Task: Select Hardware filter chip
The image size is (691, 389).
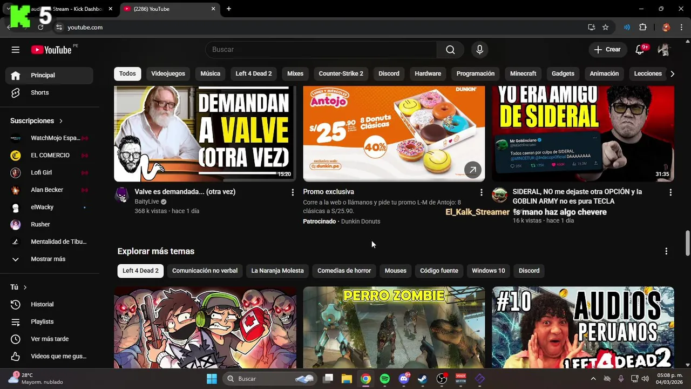Action: coord(428,73)
